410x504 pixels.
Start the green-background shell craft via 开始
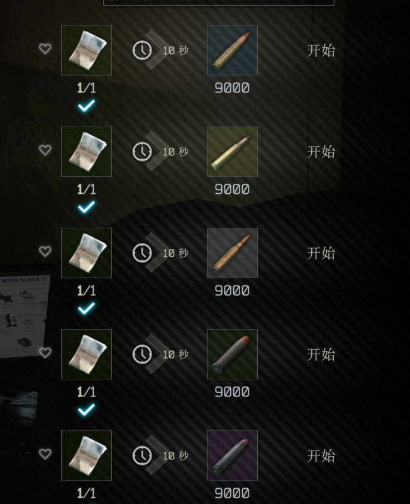(x=321, y=354)
